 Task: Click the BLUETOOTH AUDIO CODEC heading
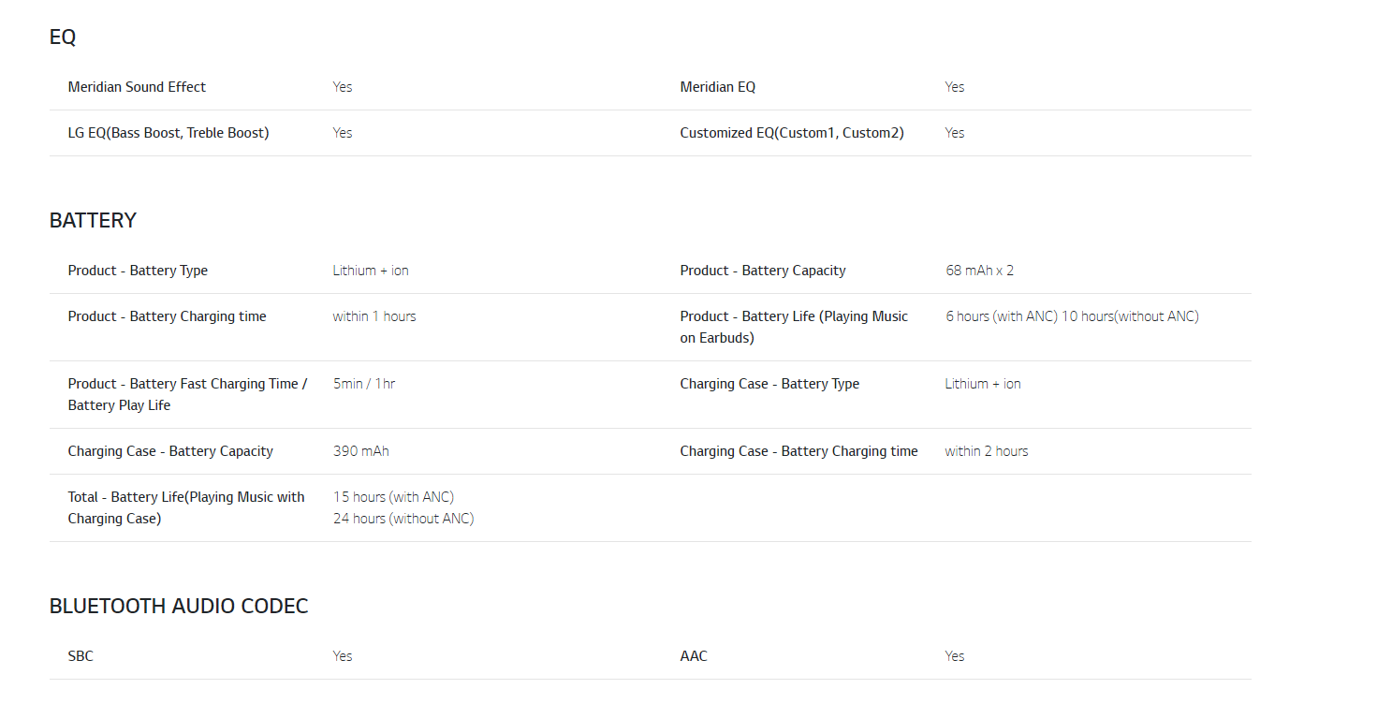pos(178,606)
